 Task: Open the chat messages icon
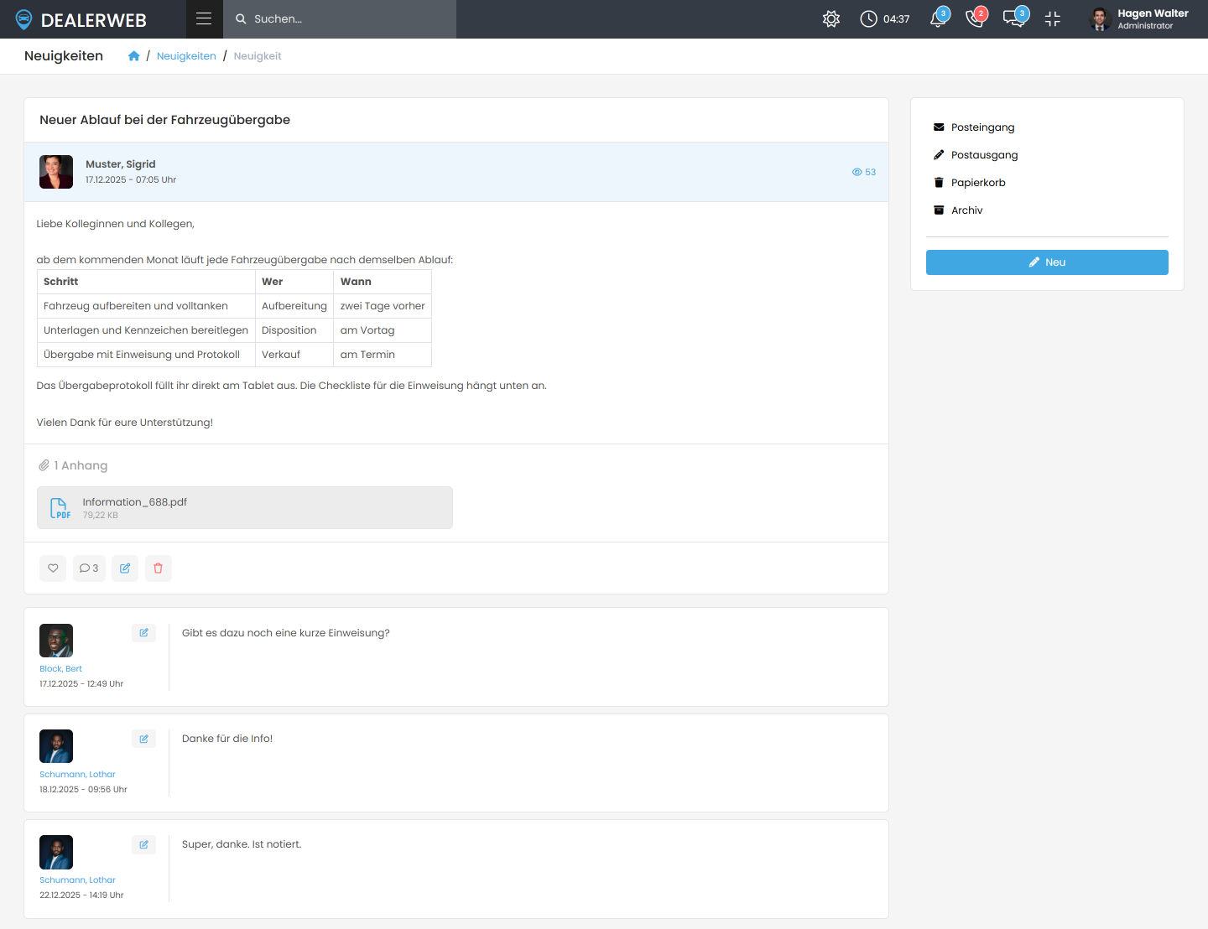[1014, 18]
